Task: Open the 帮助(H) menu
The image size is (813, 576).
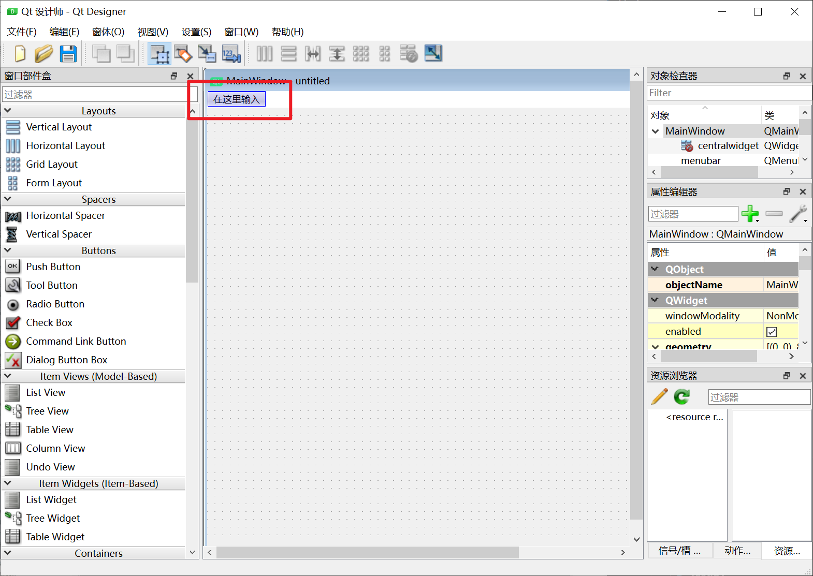Action: pos(287,32)
